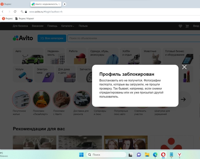Open the sneakers recommendation listing
The width and height of the screenshot is (200, 159).
tap(35, 142)
